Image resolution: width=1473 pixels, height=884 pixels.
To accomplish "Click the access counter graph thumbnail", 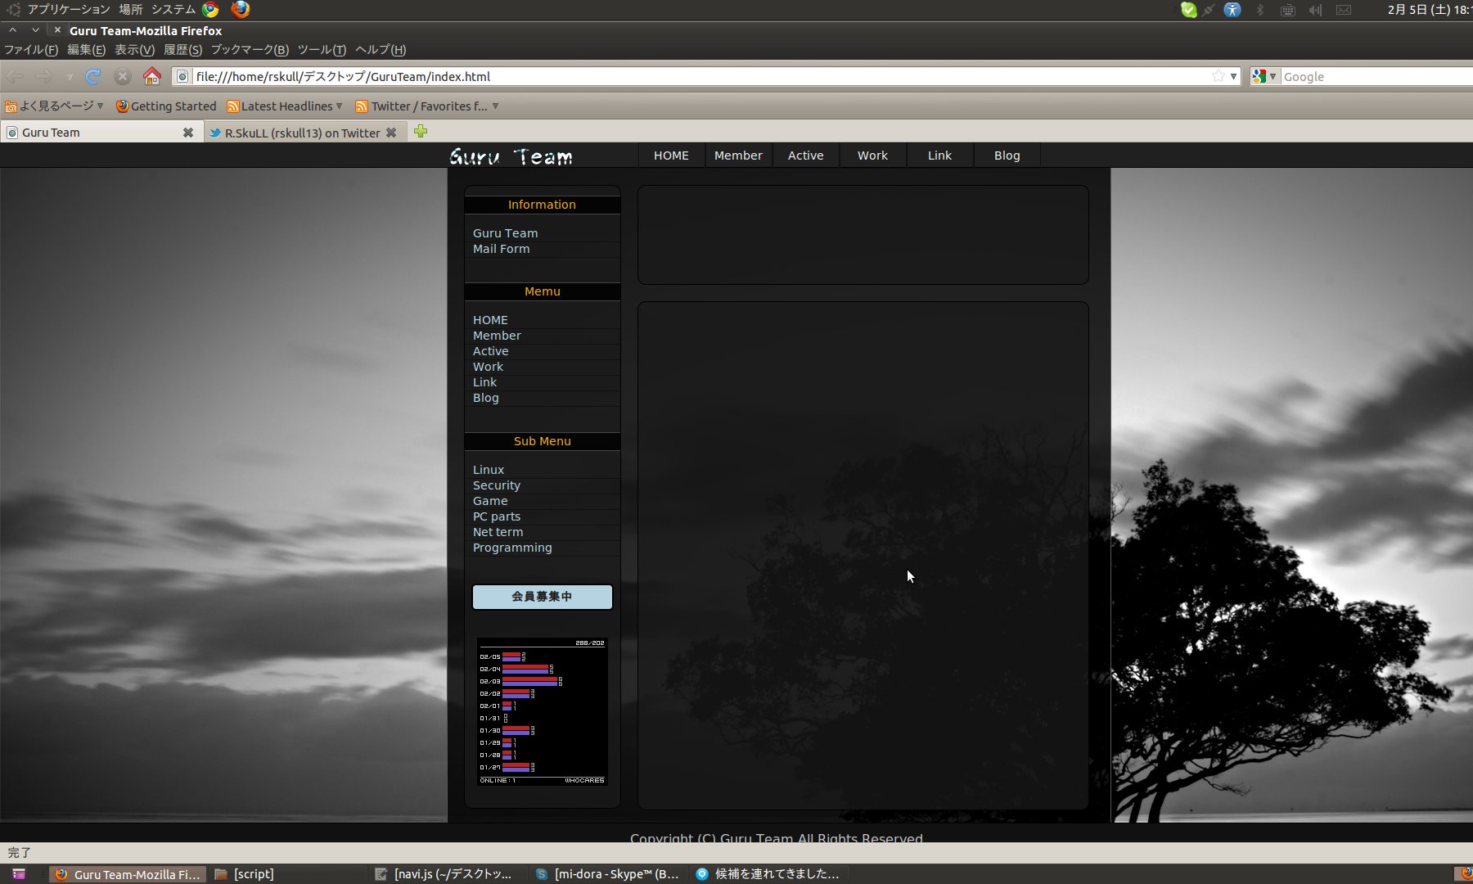I will (542, 712).
